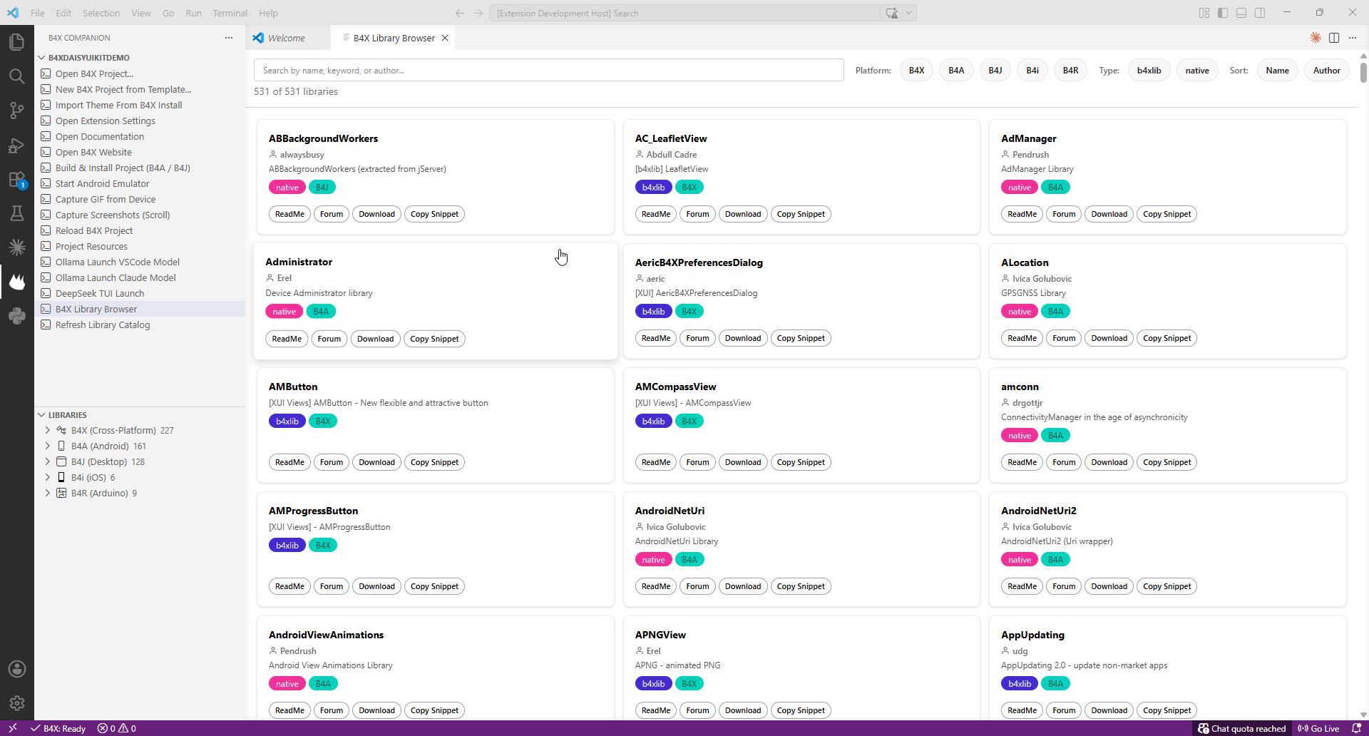Sort libraries by Name

(x=1278, y=71)
